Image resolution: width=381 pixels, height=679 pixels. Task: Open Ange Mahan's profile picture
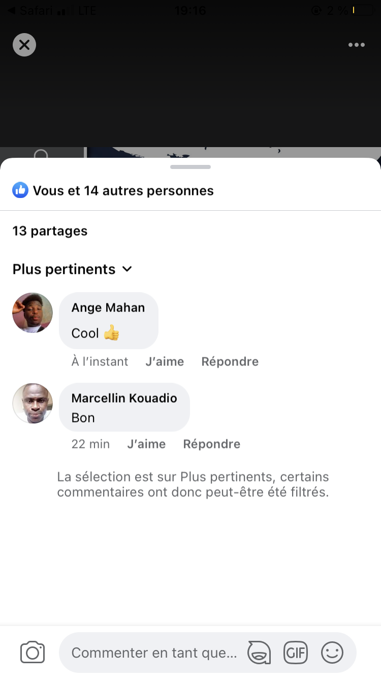[x=33, y=313]
